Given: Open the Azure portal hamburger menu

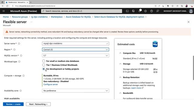Looking at the screenshot, I should point(4,11).
